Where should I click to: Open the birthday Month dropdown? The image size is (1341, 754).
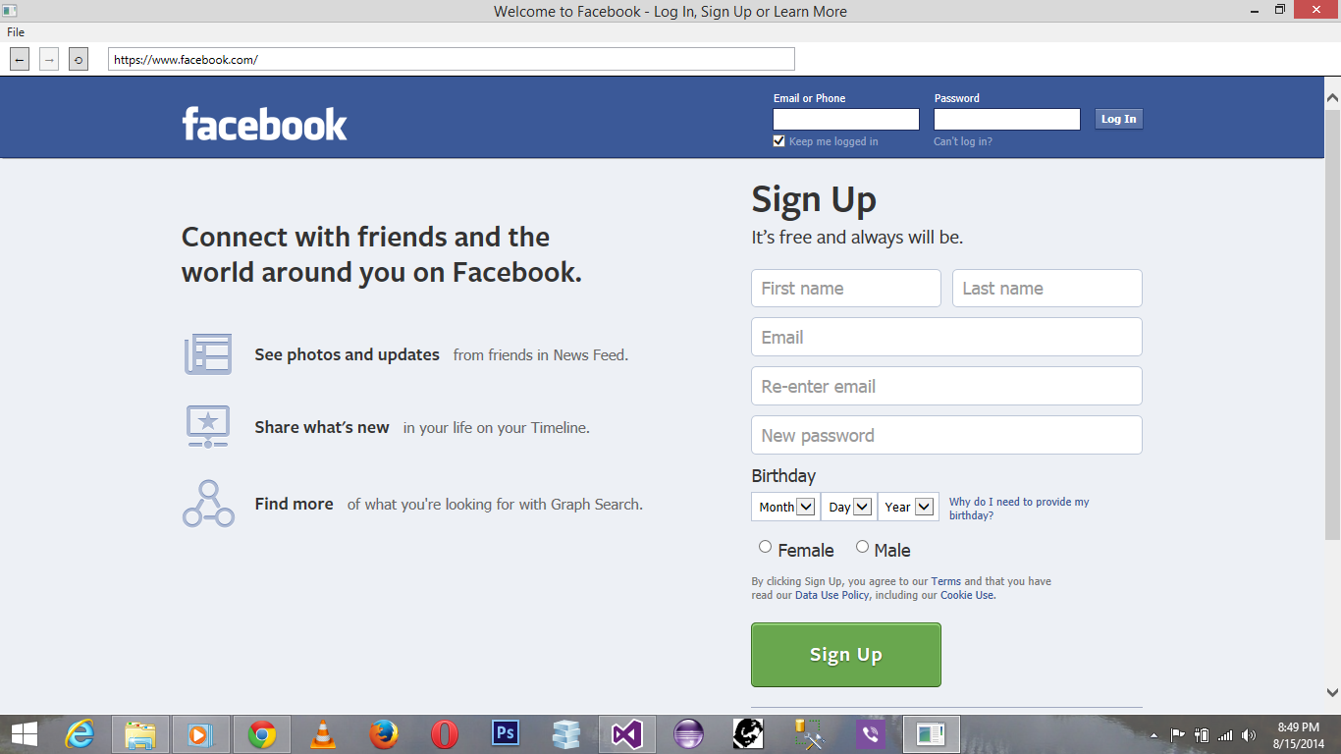[785, 507]
